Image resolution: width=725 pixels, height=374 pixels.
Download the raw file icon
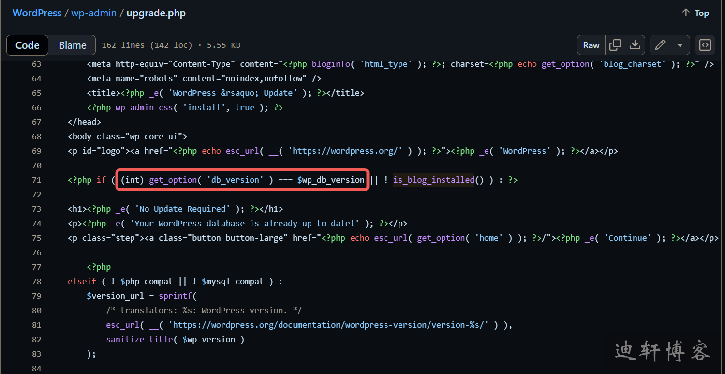click(x=635, y=45)
